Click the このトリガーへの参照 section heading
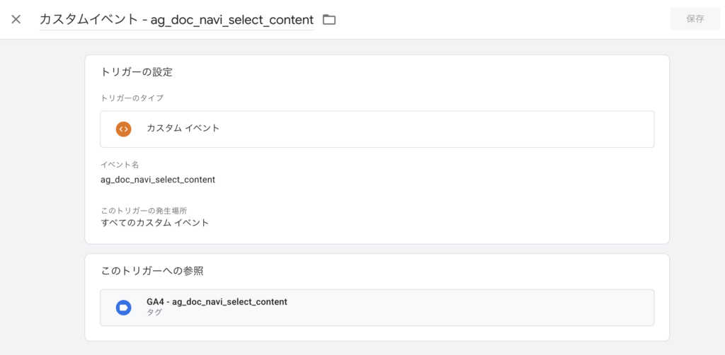Image resolution: width=725 pixels, height=355 pixels. pyautogui.click(x=153, y=271)
